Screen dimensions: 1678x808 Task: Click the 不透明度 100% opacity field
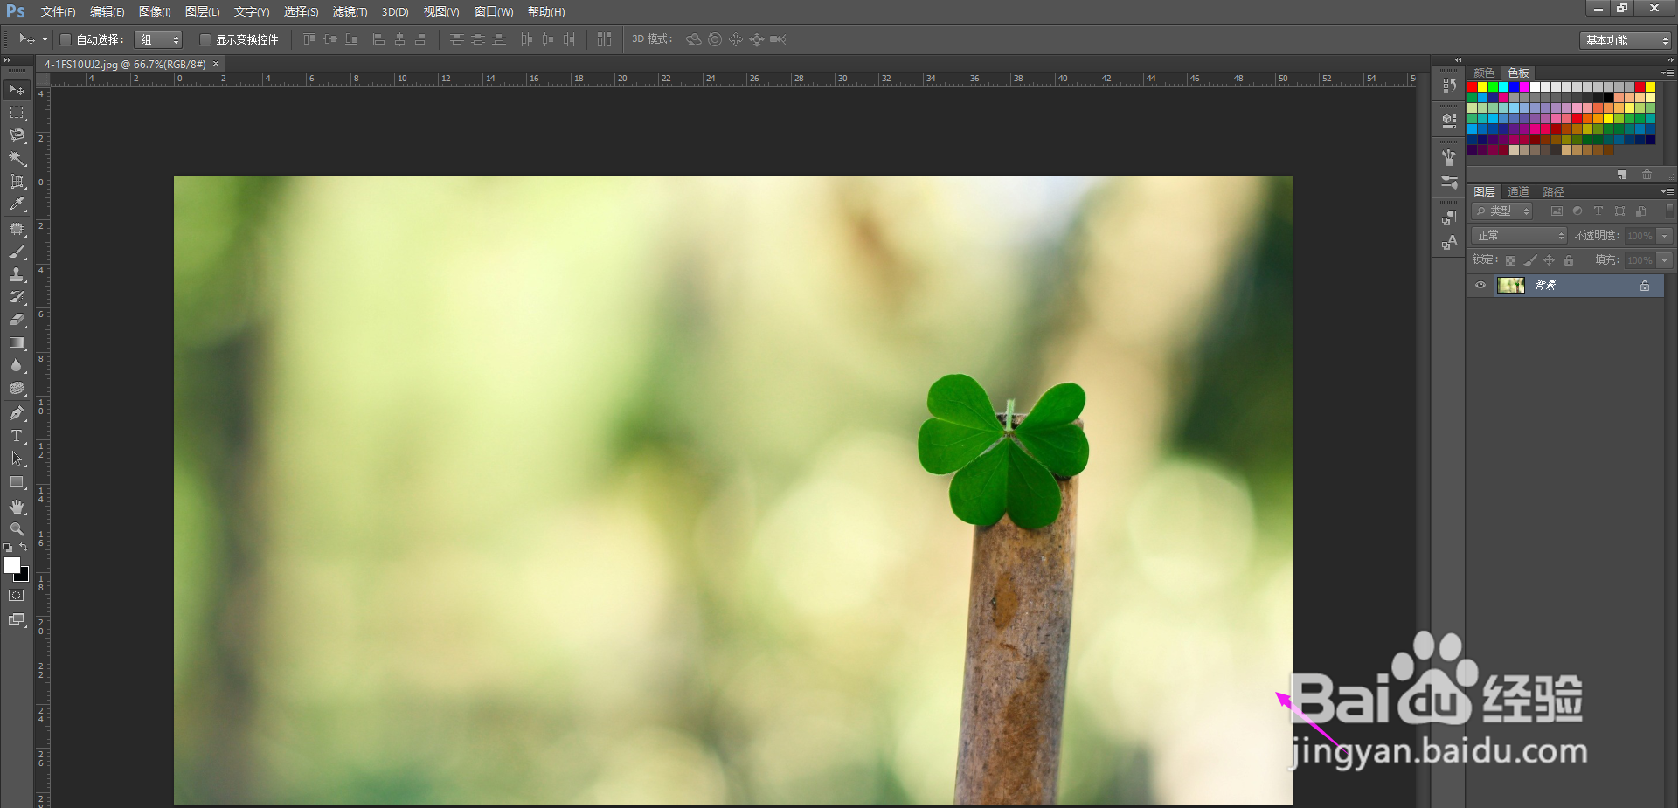tap(1640, 236)
